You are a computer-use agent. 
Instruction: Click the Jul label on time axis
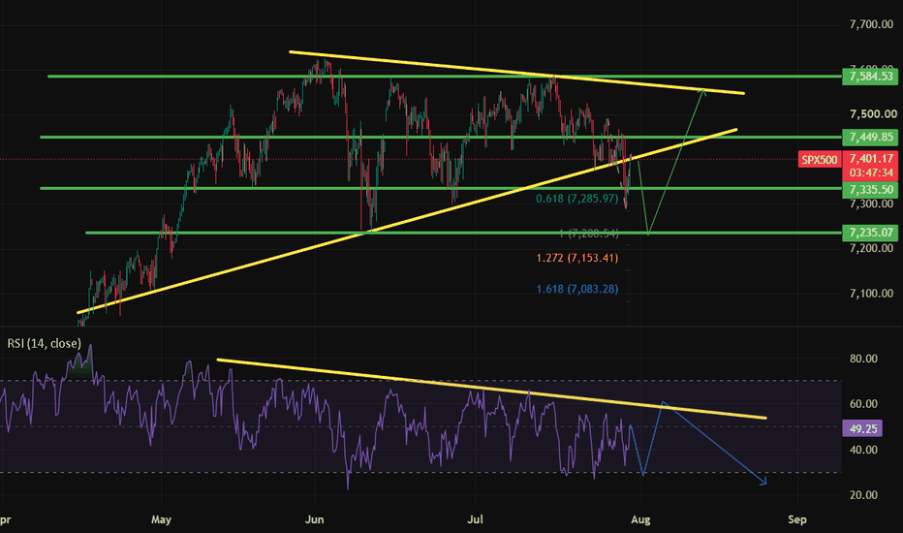[x=475, y=519]
